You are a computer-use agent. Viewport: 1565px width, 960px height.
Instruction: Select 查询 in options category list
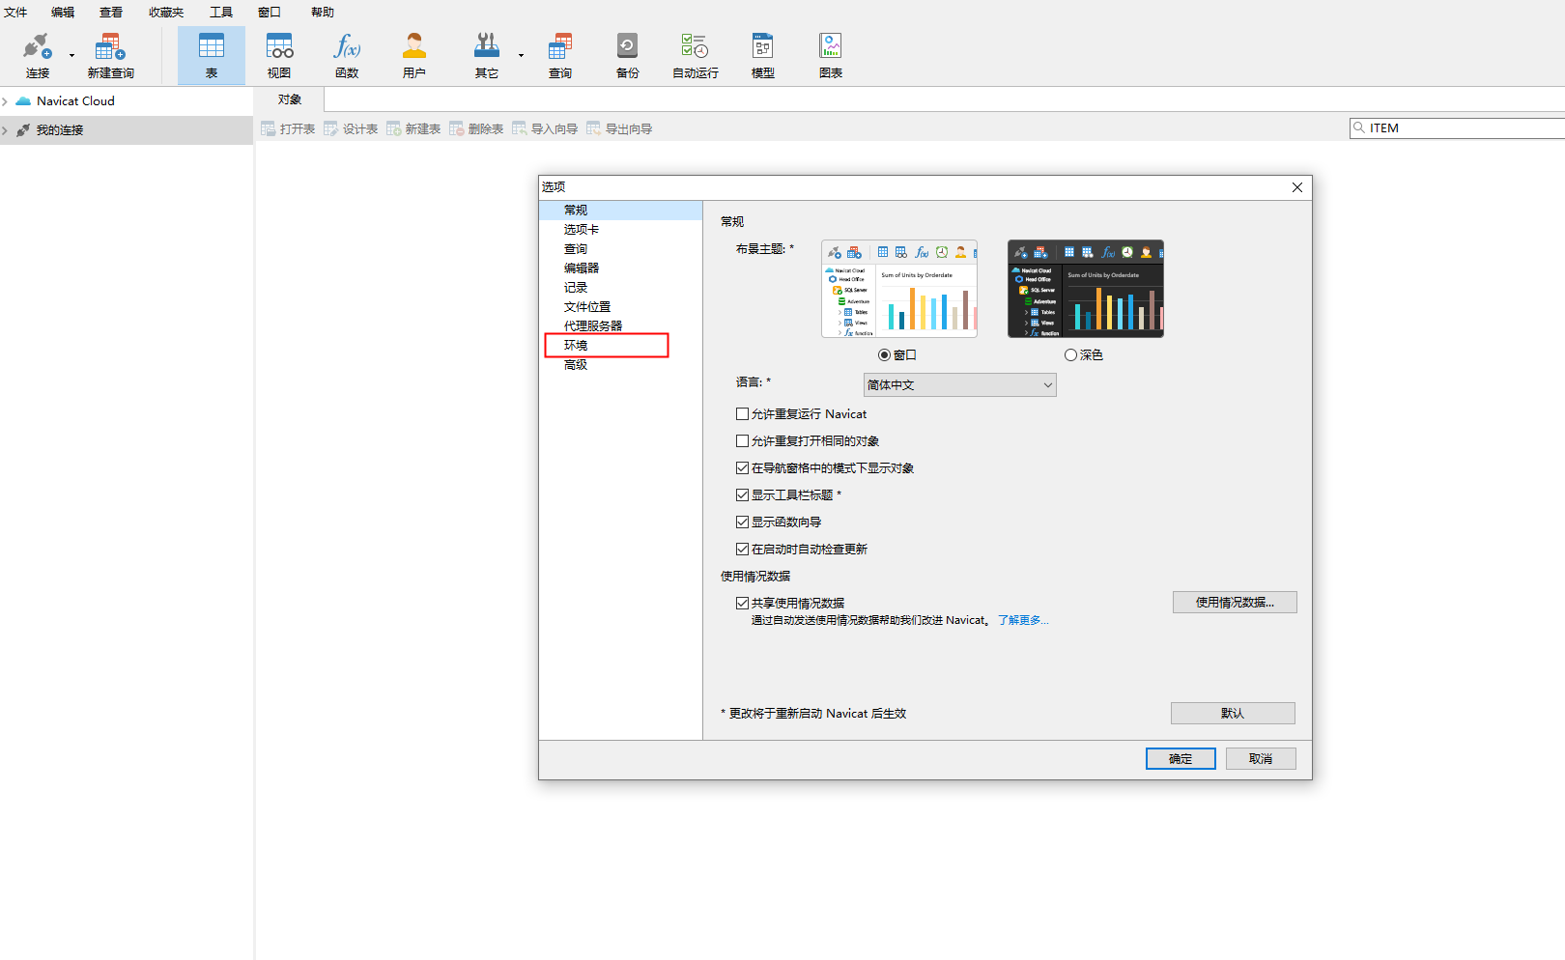tap(621, 248)
